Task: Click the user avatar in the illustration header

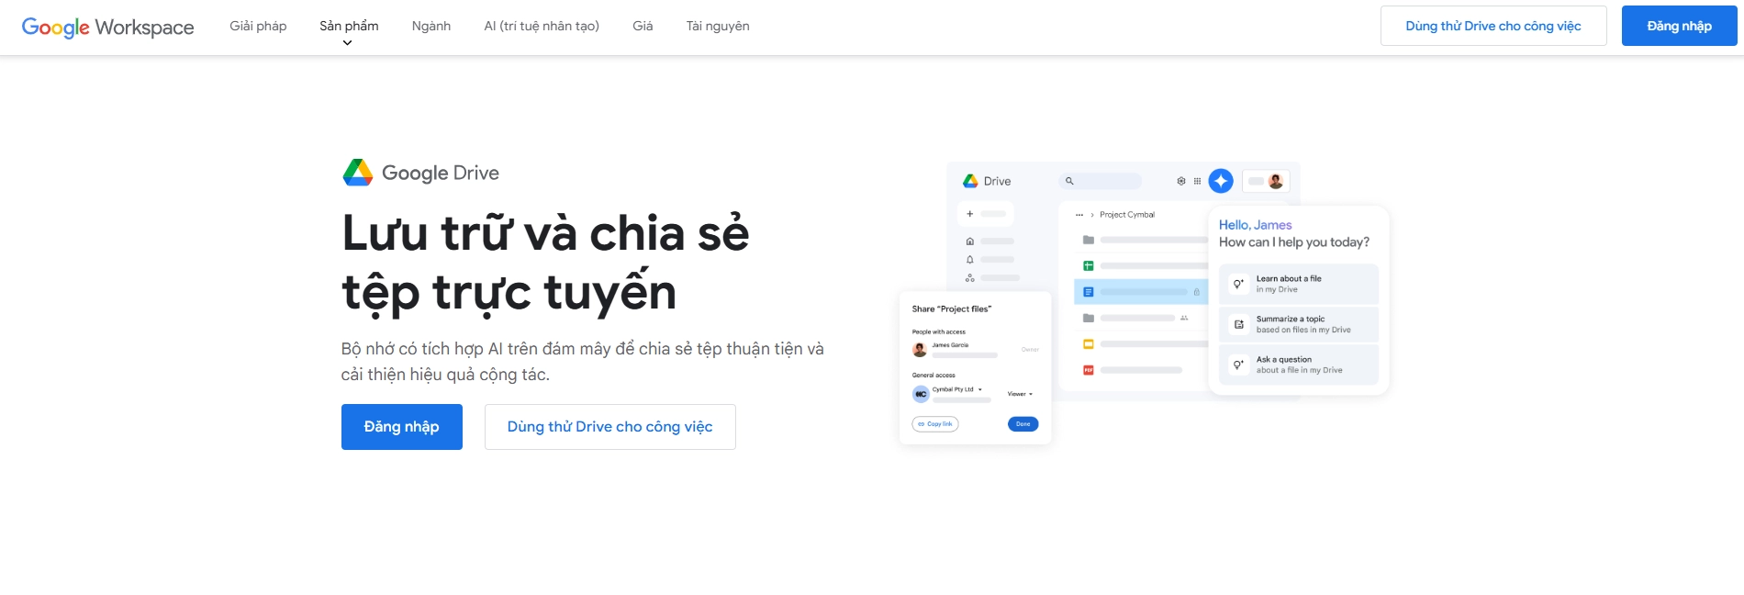Action: (x=1276, y=181)
